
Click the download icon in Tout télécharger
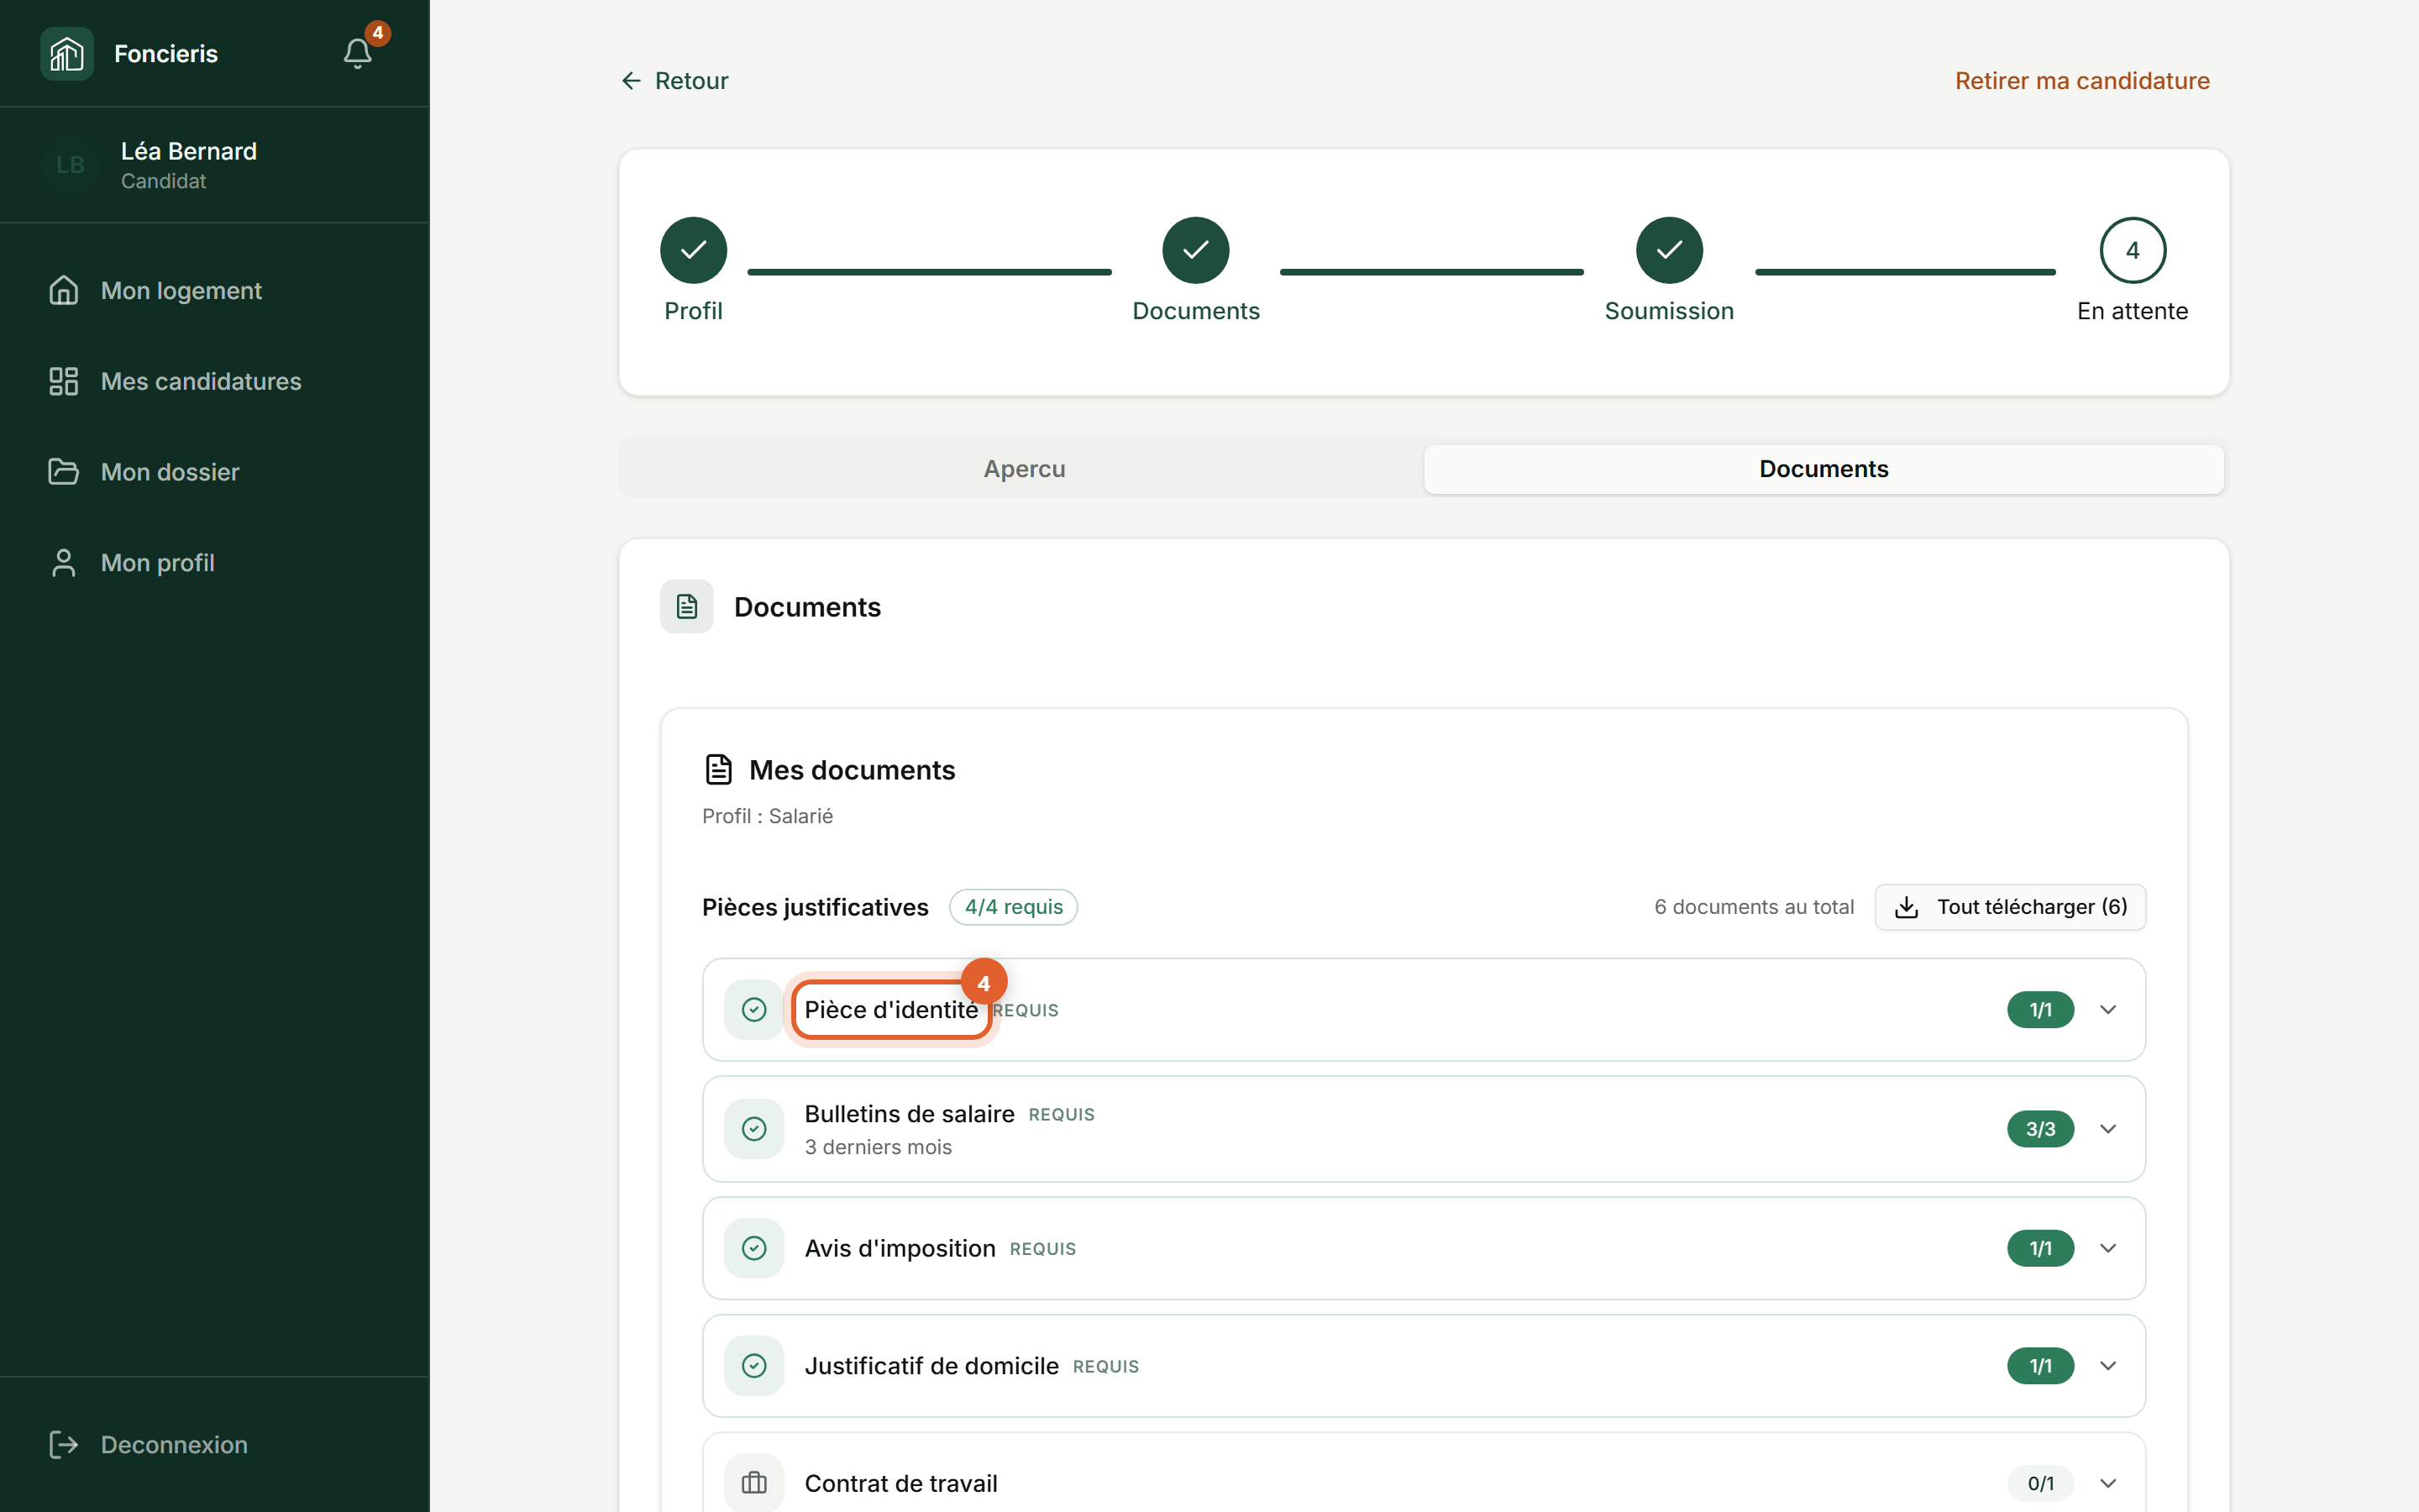[1907, 907]
